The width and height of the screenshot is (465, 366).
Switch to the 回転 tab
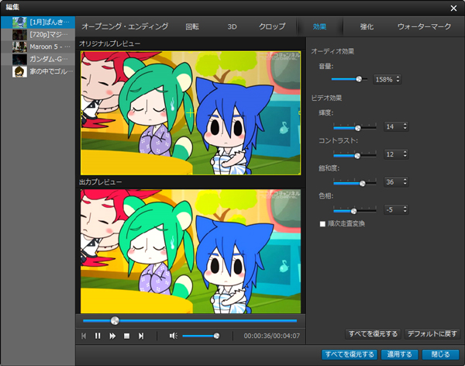(192, 26)
